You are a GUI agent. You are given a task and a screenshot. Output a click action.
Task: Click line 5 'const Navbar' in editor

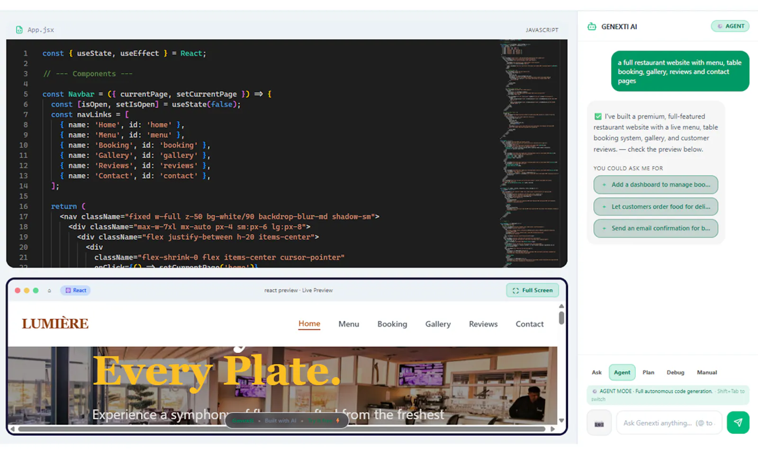(x=157, y=94)
